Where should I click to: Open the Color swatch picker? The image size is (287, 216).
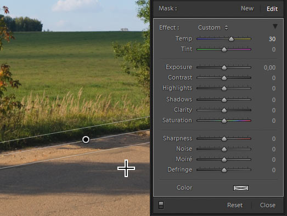pyautogui.click(x=241, y=188)
